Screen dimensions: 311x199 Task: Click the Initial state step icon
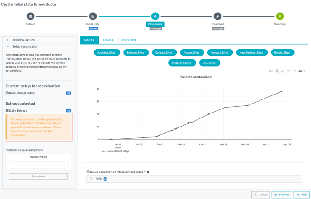point(93,16)
